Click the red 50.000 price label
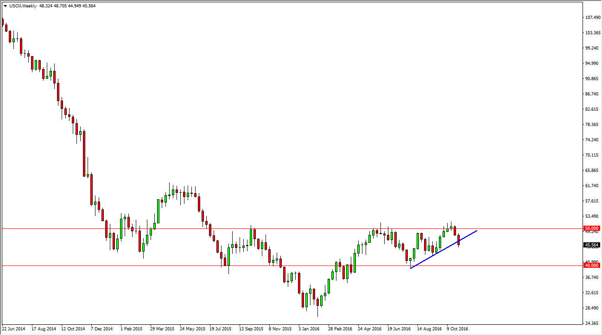The width and height of the screenshot is (602, 335). coord(591,228)
